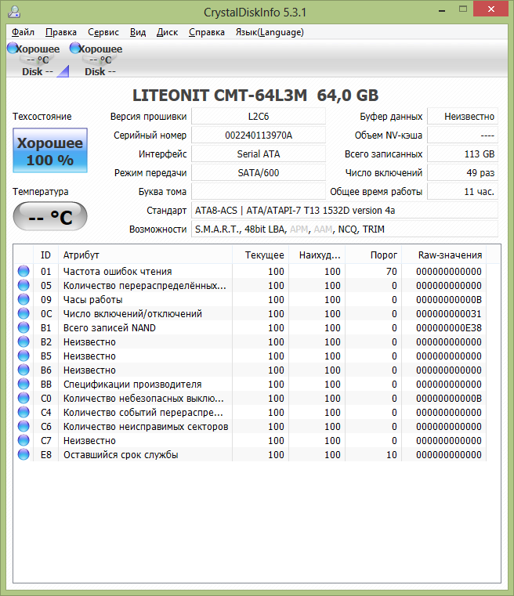This screenshot has width=514, height=596.
Task: Click Объем NV-кэша value field
Action: [x=462, y=135]
